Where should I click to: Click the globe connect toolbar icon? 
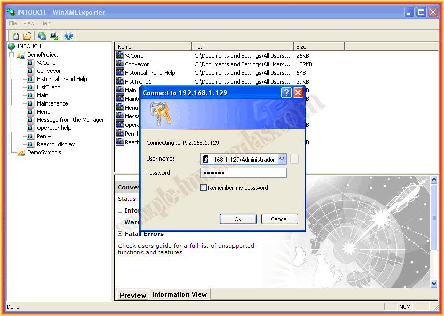click(42, 36)
